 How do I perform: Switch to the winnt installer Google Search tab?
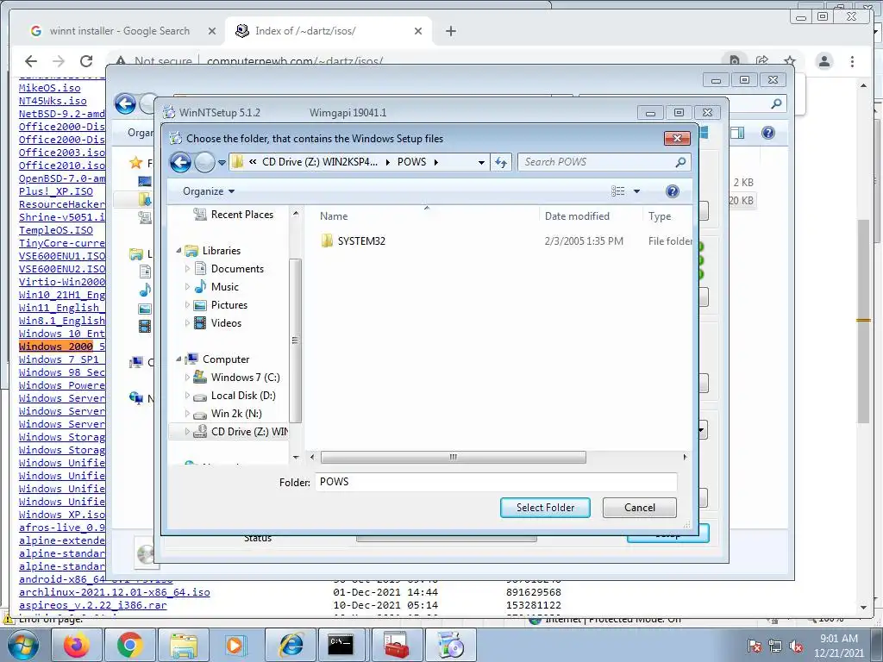119,31
